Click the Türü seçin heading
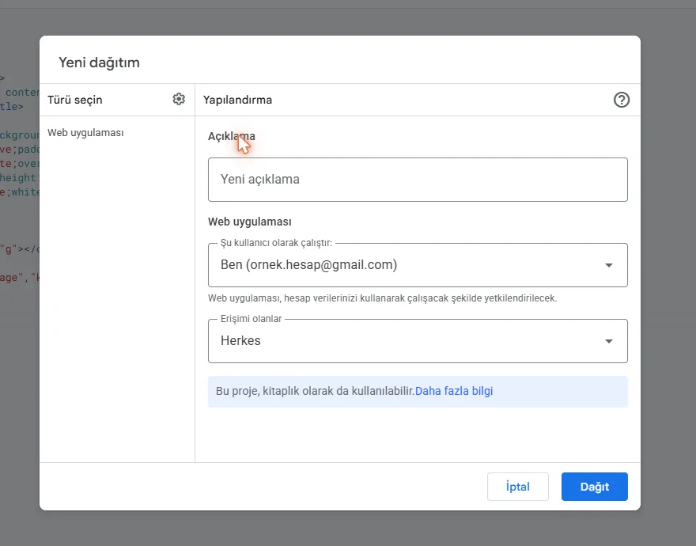Viewport: 696px width, 546px height. coord(75,100)
